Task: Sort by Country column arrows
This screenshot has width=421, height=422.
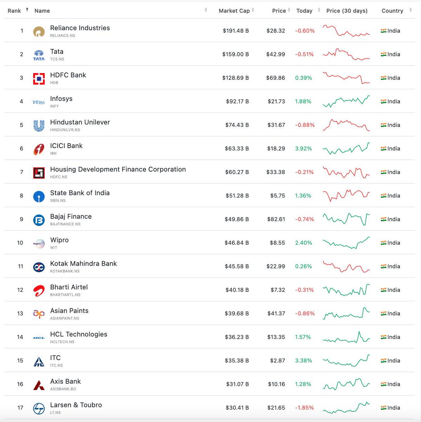Action: tap(410, 10)
